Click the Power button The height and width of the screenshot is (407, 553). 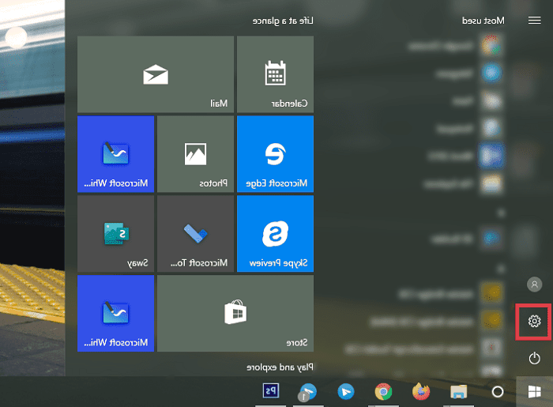pyautogui.click(x=534, y=359)
